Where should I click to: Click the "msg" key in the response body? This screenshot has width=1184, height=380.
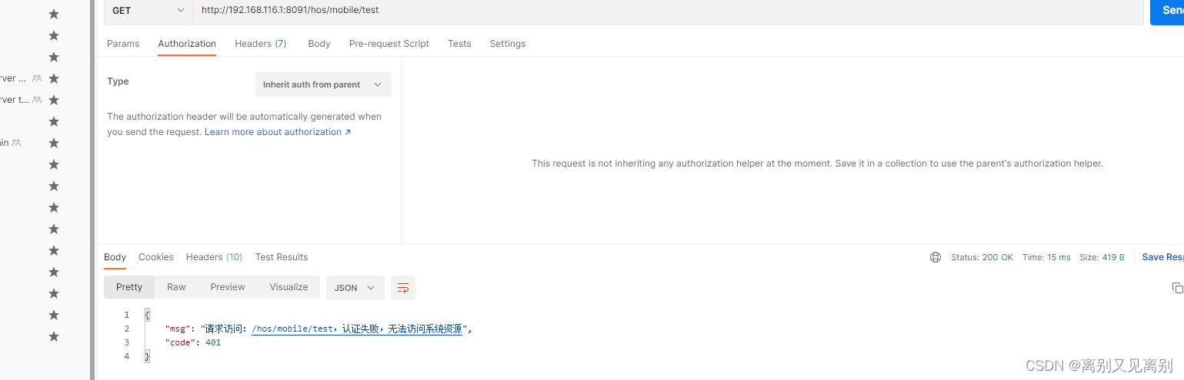[178, 329]
